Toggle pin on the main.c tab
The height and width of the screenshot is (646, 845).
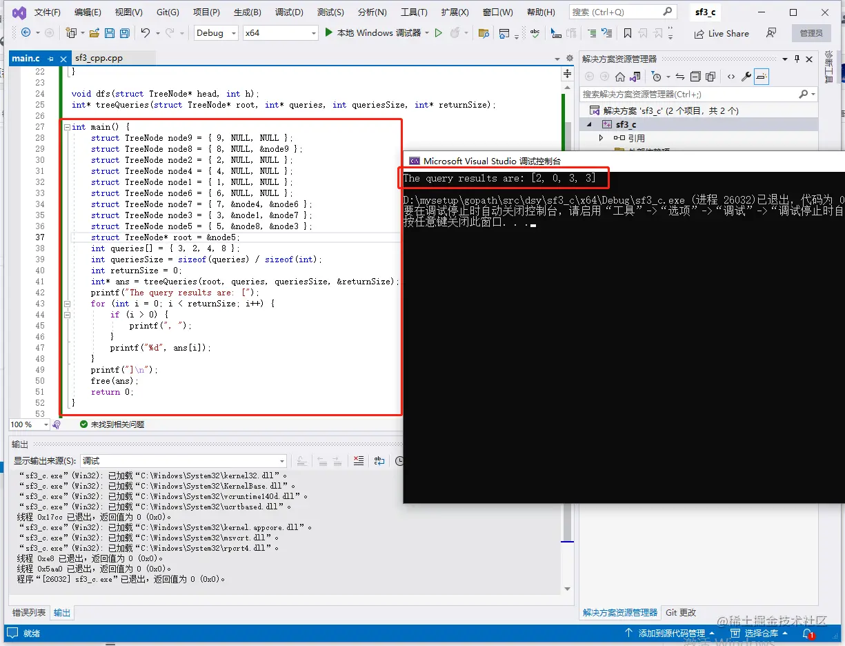(x=50, y=59)
